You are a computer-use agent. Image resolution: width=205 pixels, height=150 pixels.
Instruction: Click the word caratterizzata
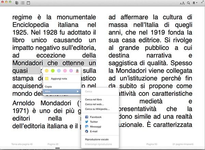coord(173,125)
